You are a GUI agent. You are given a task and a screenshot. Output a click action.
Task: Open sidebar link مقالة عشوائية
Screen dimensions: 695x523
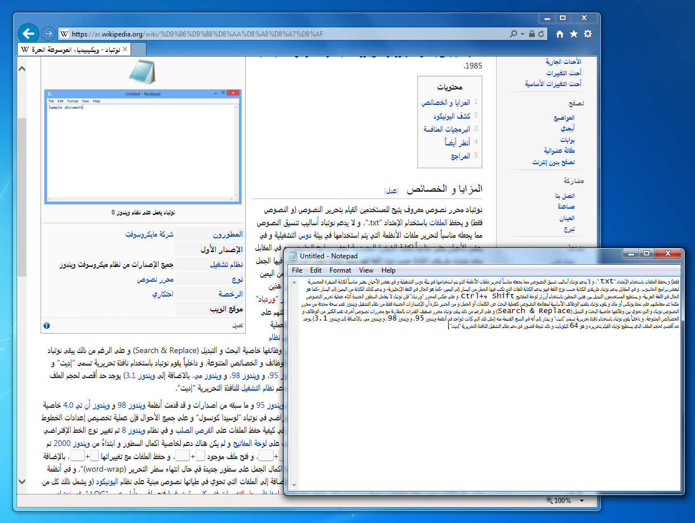click(559, 151)
